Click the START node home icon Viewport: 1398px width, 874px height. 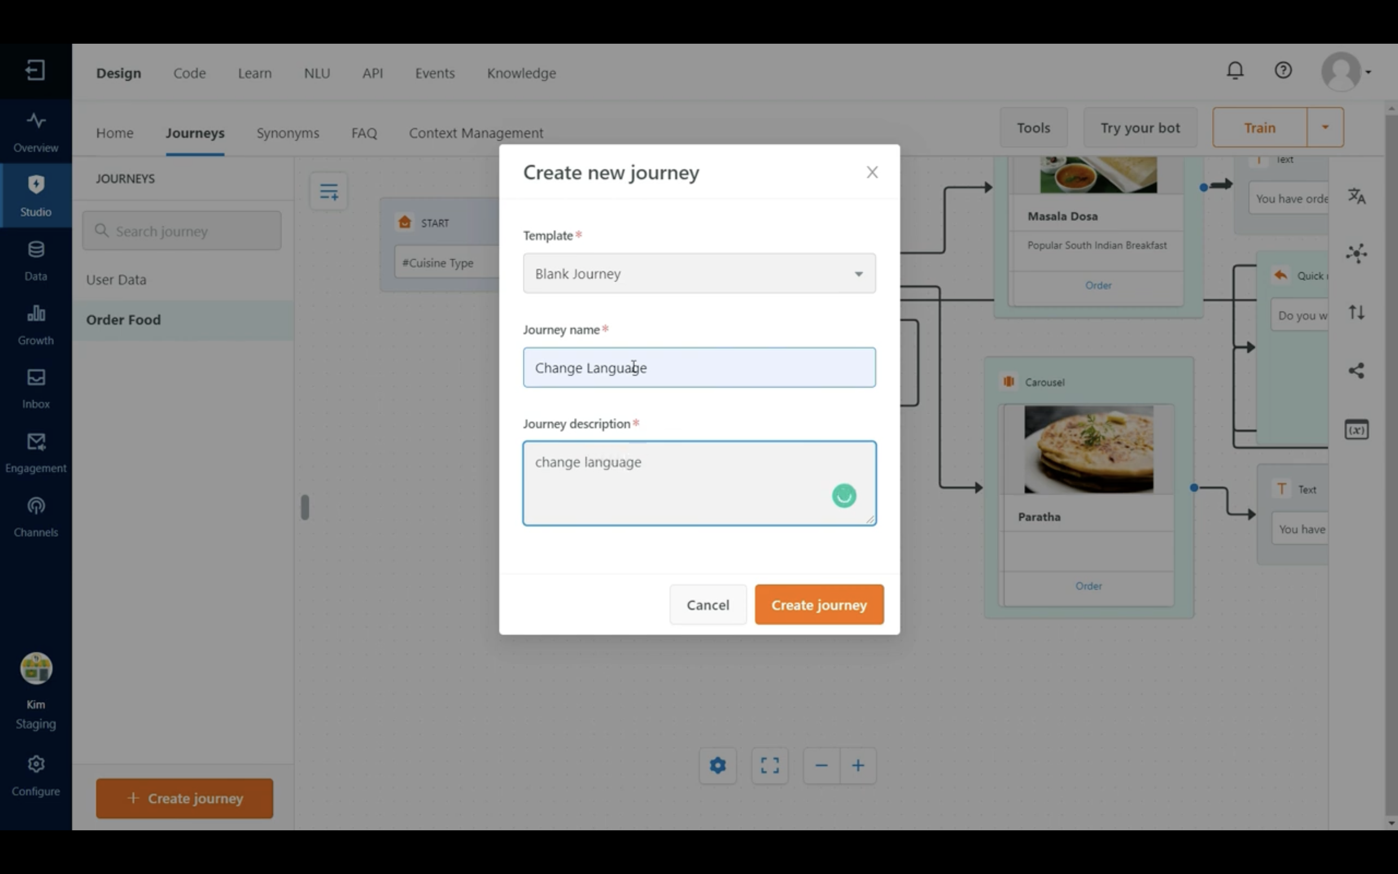[x=405, y=222]
